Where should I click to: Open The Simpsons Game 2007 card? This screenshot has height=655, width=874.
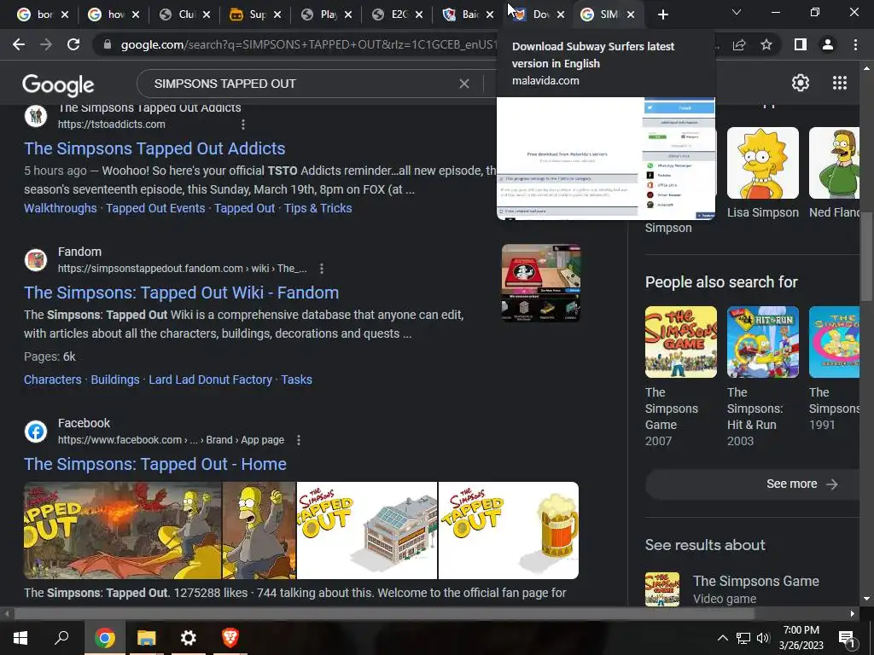click(680, 376)
